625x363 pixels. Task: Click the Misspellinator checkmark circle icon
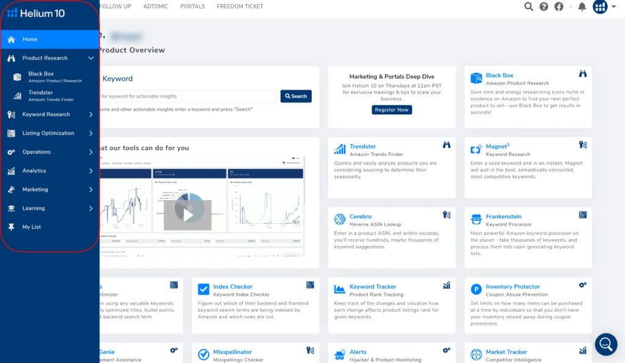pos(203,354)
